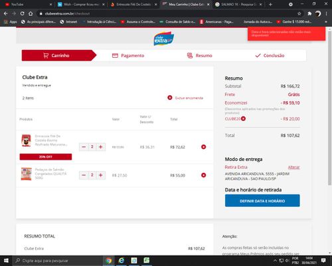Click the Clube Extra logo
332x266 pixels.
pos(164,39)
